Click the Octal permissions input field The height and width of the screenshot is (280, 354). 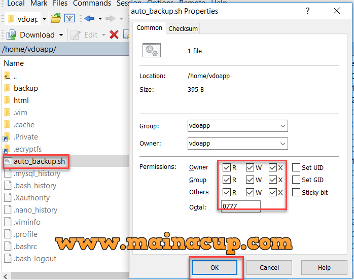[x=241, y=206]
